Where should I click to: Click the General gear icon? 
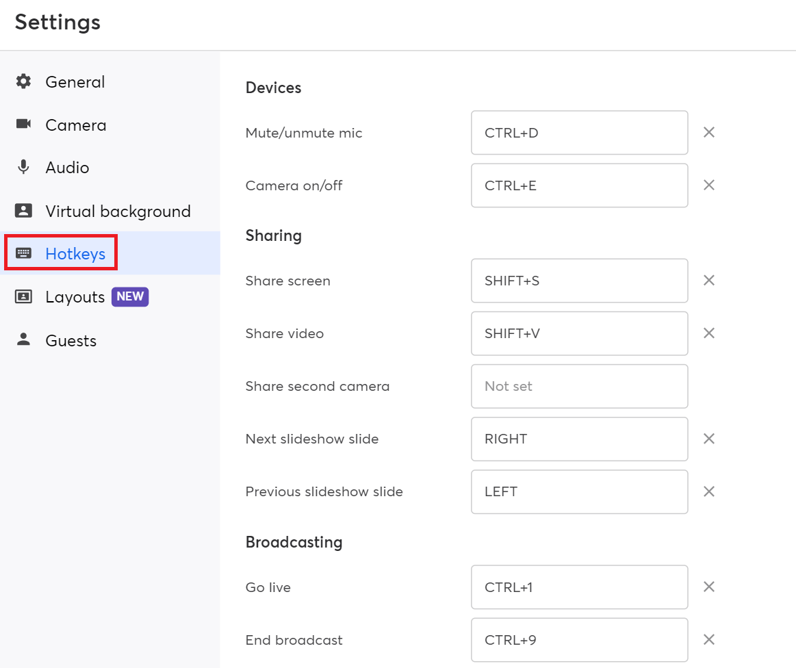tap(24, 81)
